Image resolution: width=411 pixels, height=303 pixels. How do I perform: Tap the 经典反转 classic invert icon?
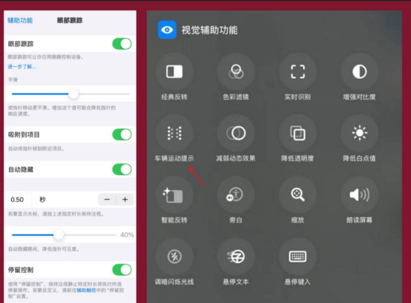coord(174,72)
